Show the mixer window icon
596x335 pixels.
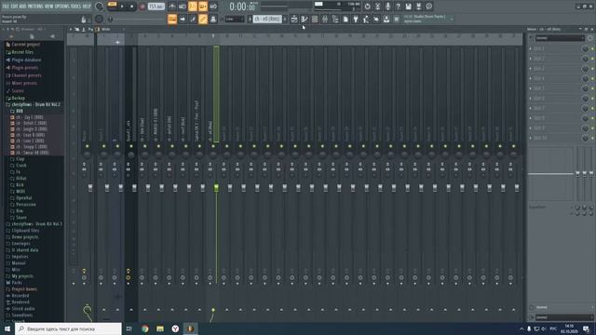pos(325,19)
